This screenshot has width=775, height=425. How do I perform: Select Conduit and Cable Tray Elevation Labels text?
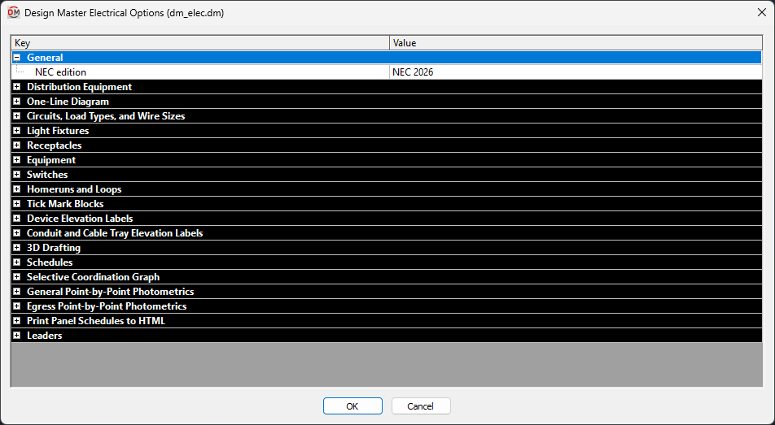tap(115, 233)
